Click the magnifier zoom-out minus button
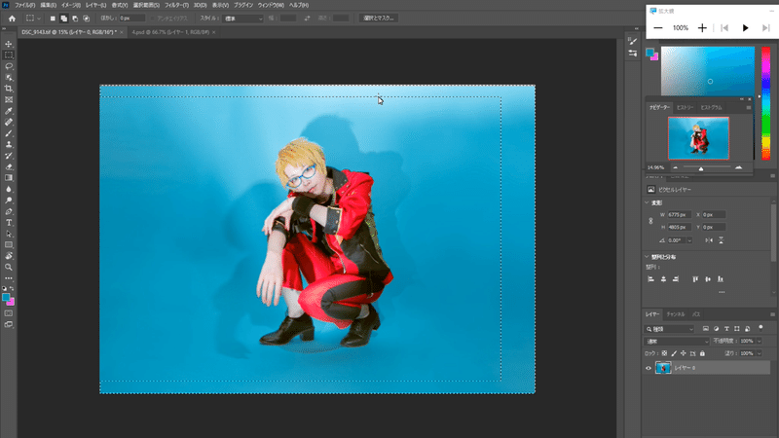779x438 pixels. click(x=658, y=28)
